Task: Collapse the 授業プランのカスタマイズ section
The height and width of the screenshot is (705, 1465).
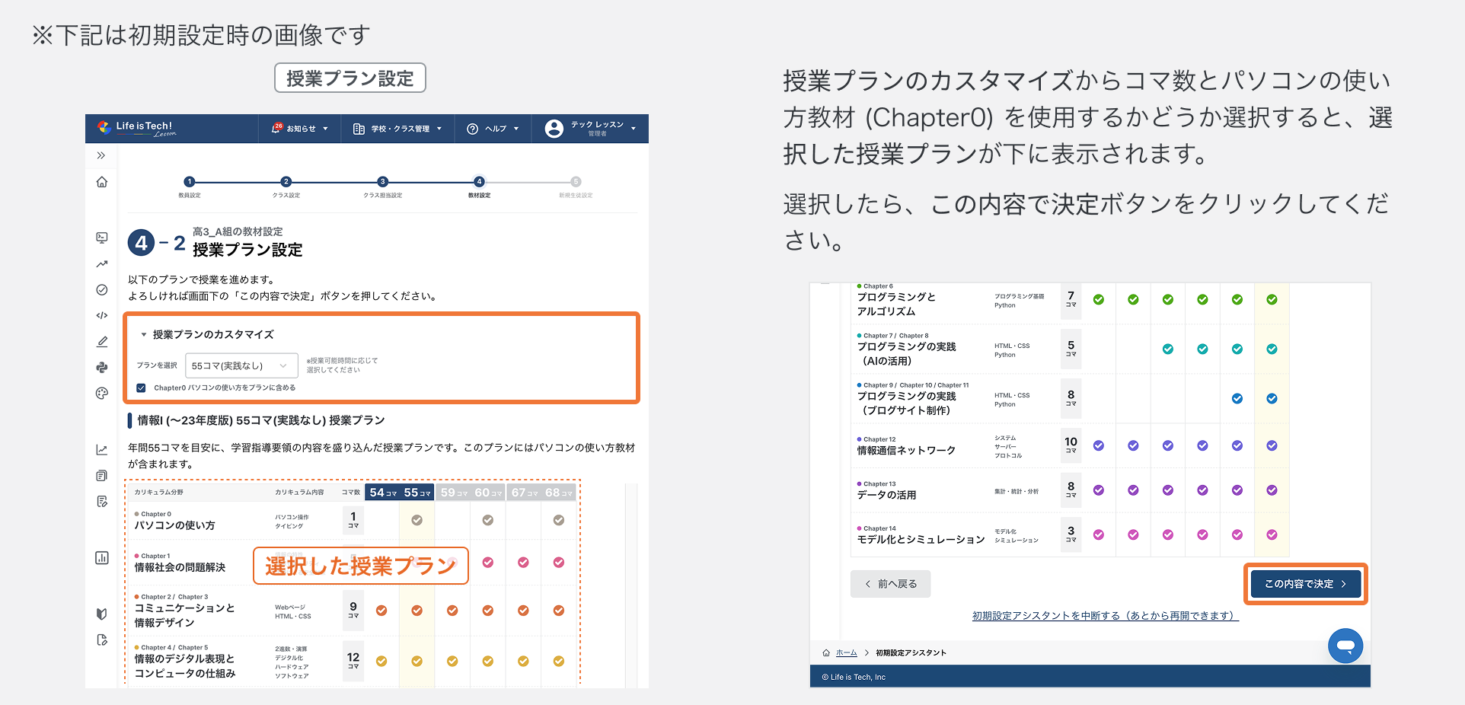Action: point(206,334)
